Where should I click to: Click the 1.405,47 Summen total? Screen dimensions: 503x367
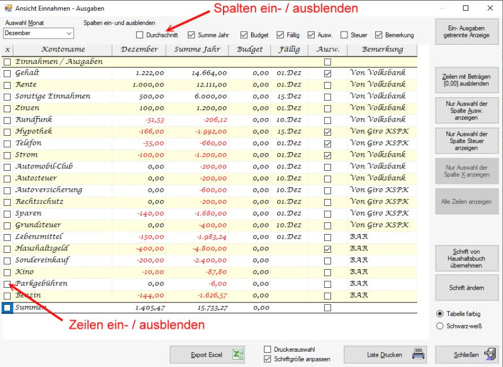[x=150, y=308]
